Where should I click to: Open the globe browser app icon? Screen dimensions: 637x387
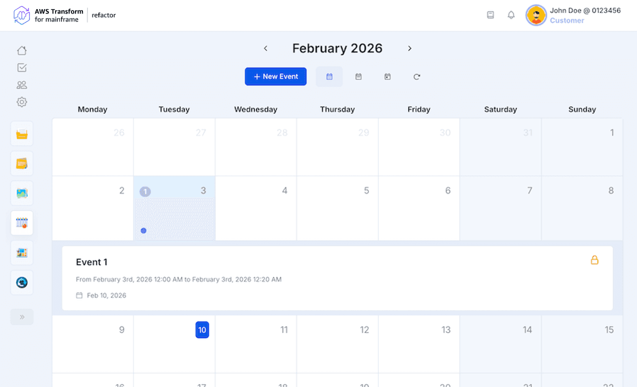tap(22, 283)
